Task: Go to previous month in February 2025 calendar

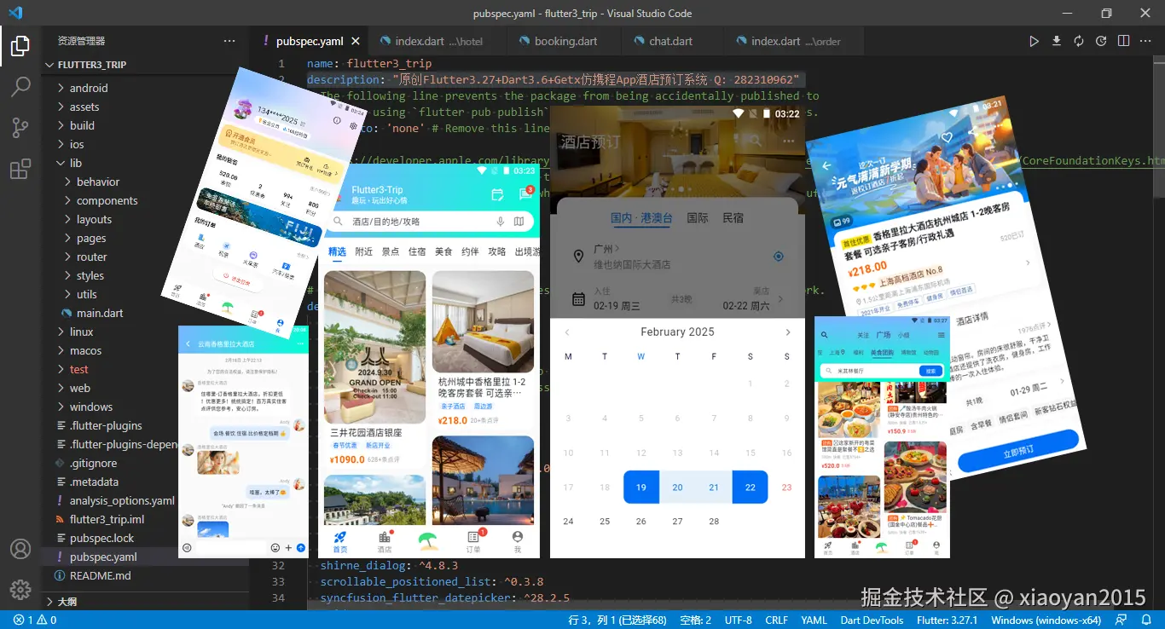Action: pyautogui.click(x=567, y=332)
